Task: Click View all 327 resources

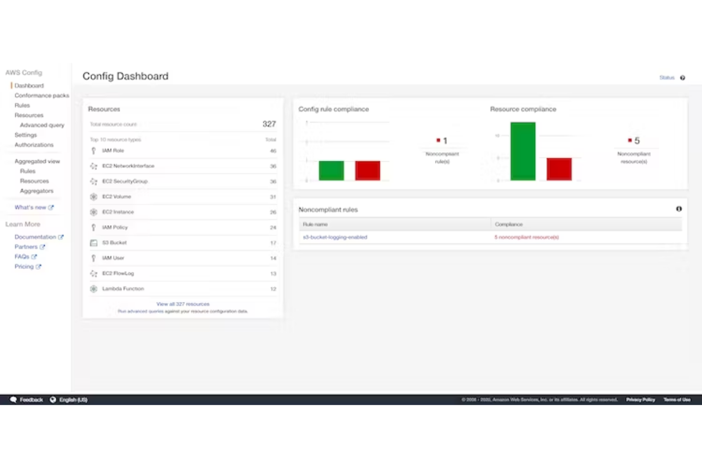Action: (182, 303)
